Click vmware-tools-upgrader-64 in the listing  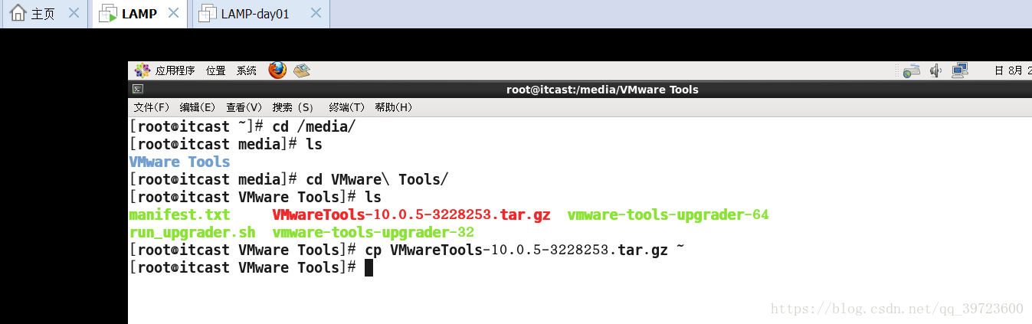coord(668,214)
